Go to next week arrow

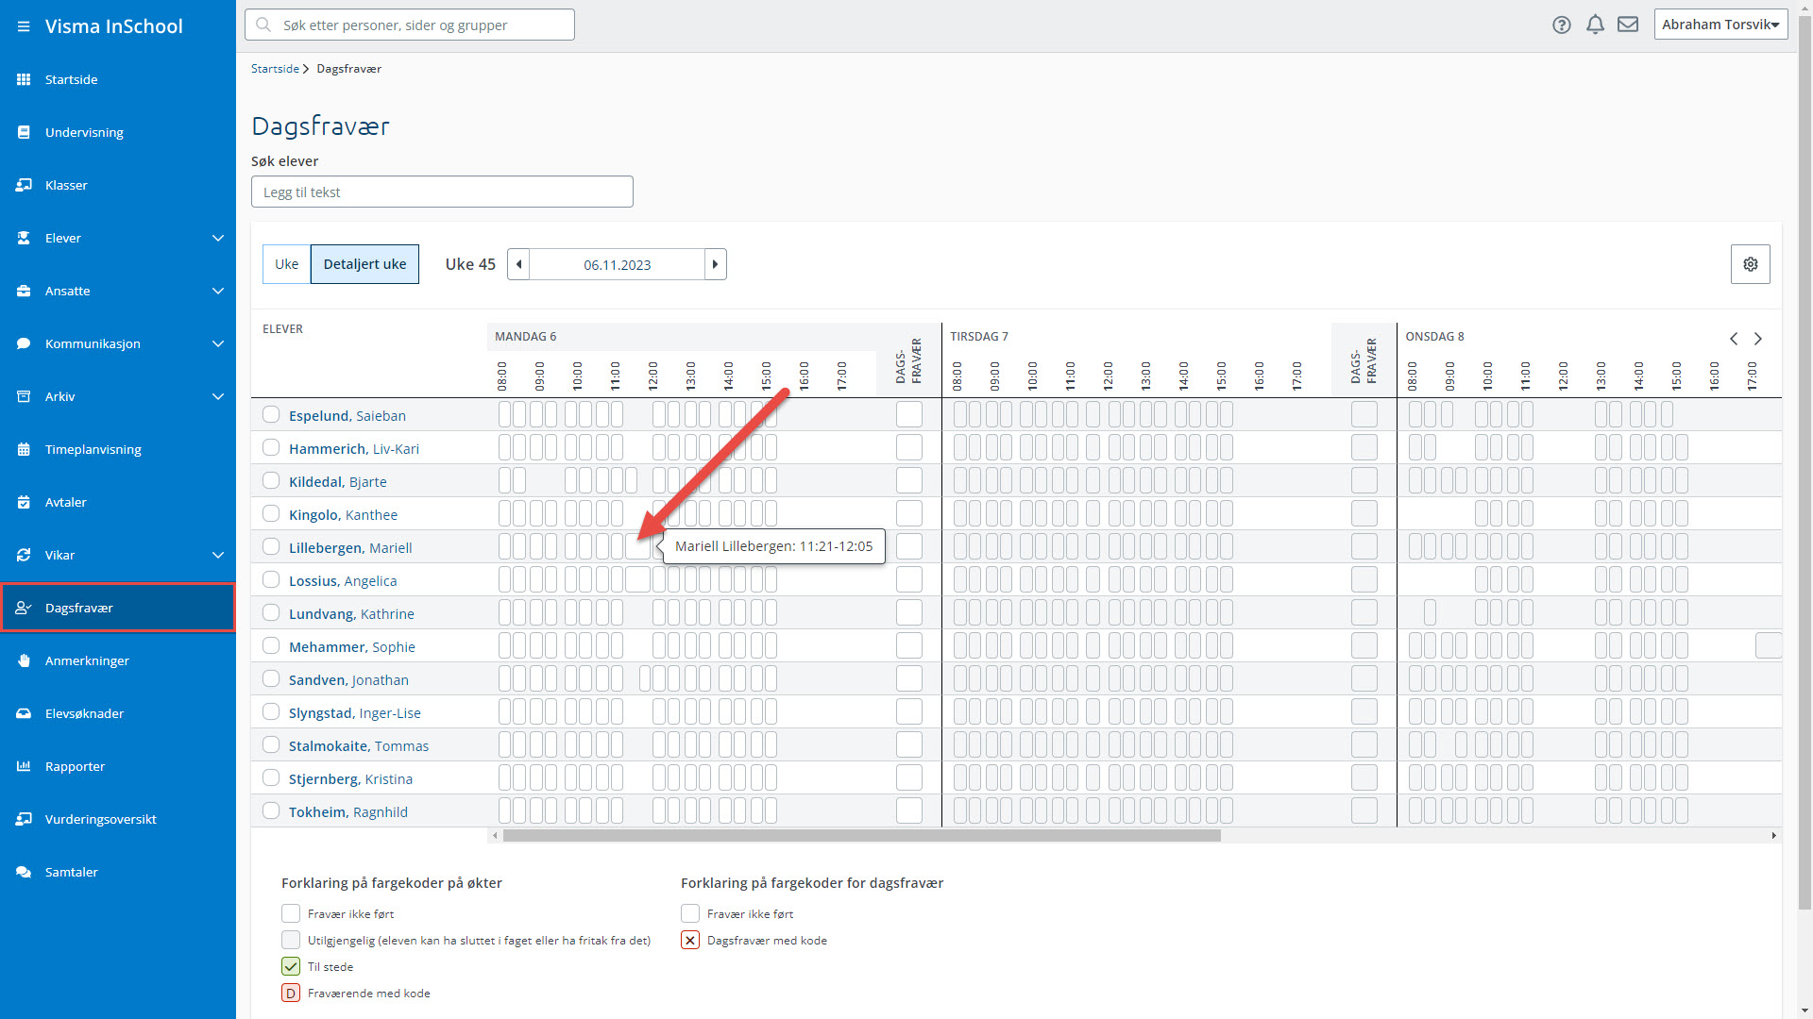[715, 264]
